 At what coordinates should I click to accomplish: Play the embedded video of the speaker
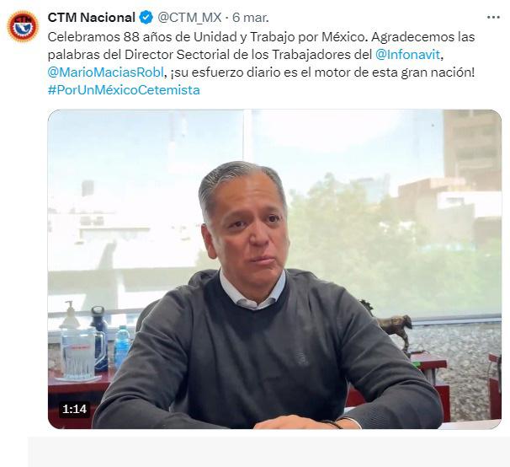pyautogui.click(x=274, y=269)
